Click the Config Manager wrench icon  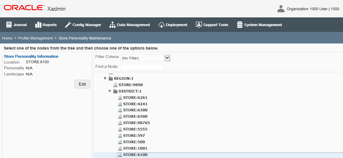68,25
